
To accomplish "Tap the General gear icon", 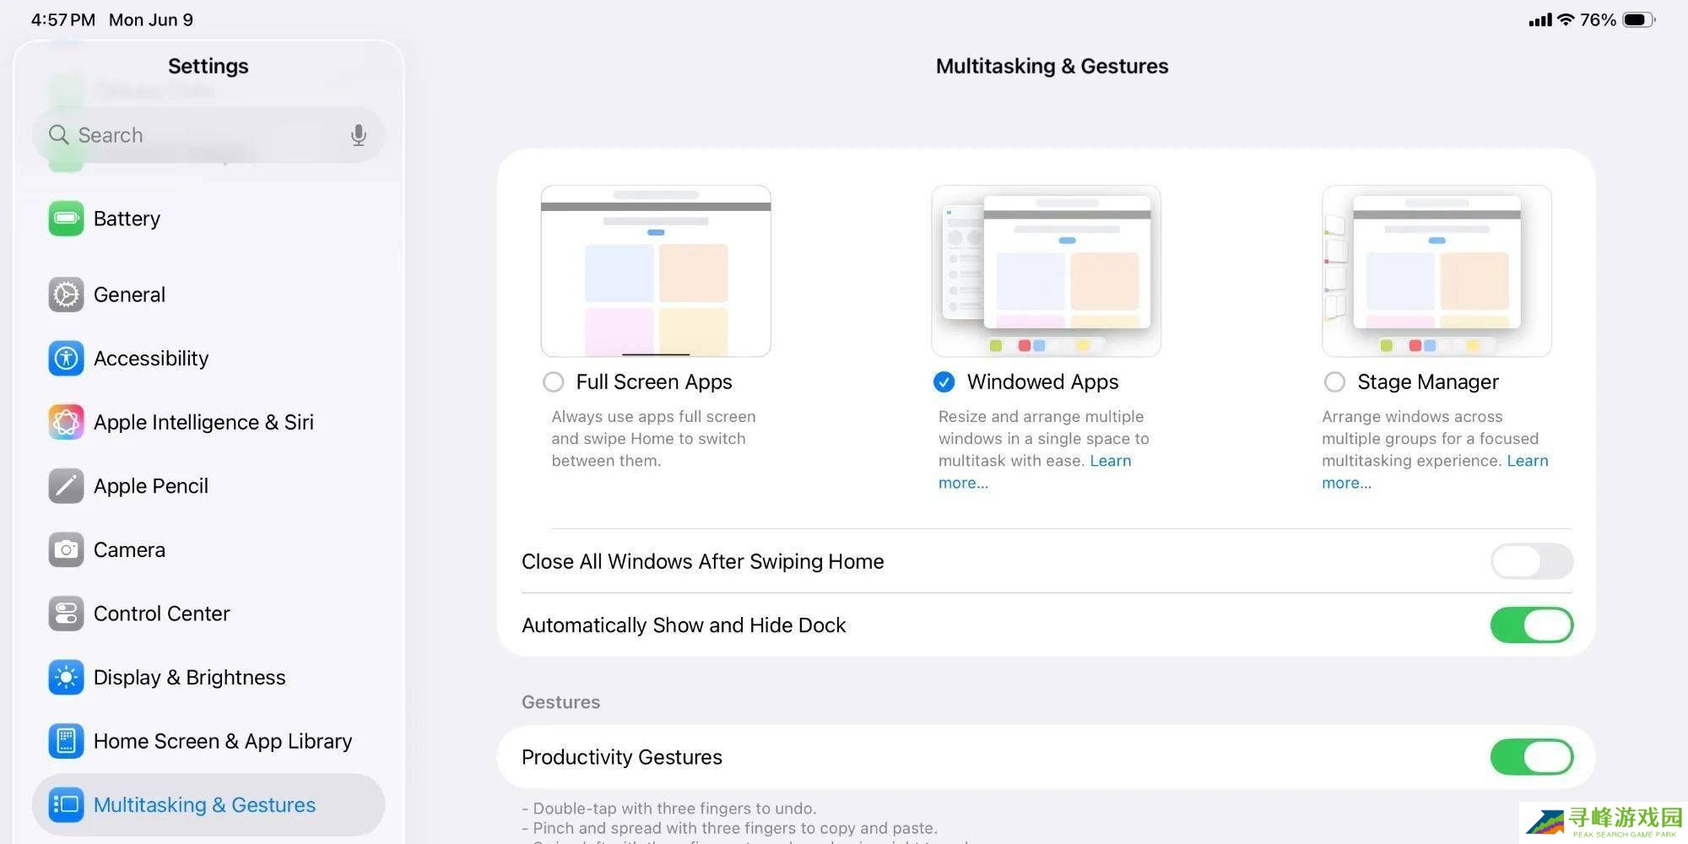I will pos(66,295).
